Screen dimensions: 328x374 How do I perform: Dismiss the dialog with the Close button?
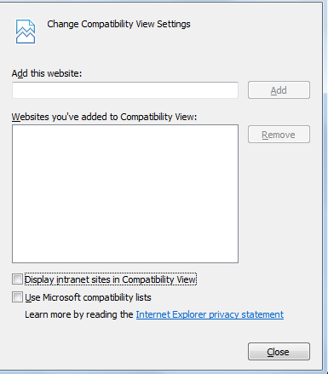click(279, 352)
